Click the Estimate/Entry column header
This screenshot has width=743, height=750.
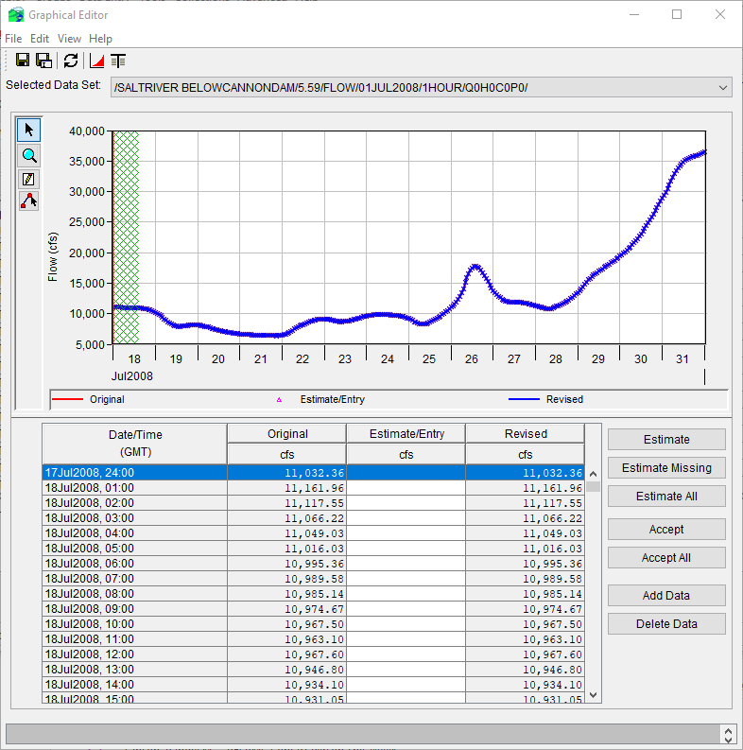coord(406,434)
